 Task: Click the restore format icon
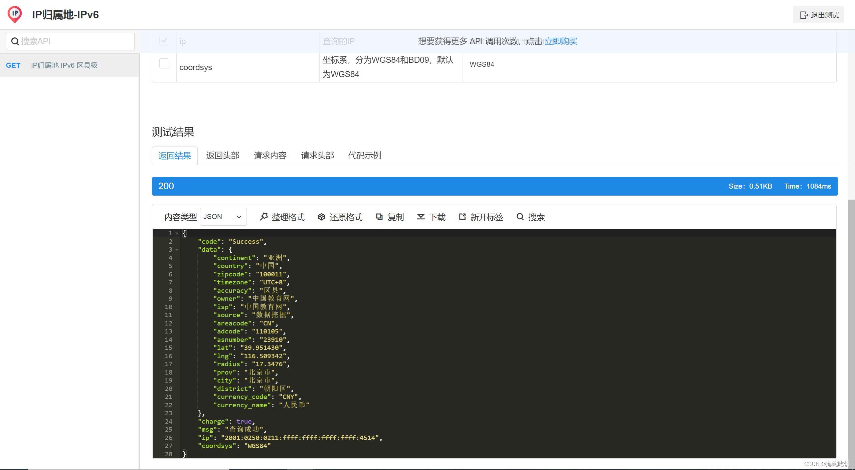321,217
